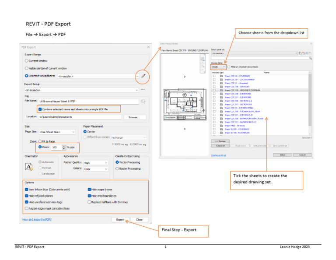
Task: Open the Export Setup in-session dropdown
Action: point(81,90)
